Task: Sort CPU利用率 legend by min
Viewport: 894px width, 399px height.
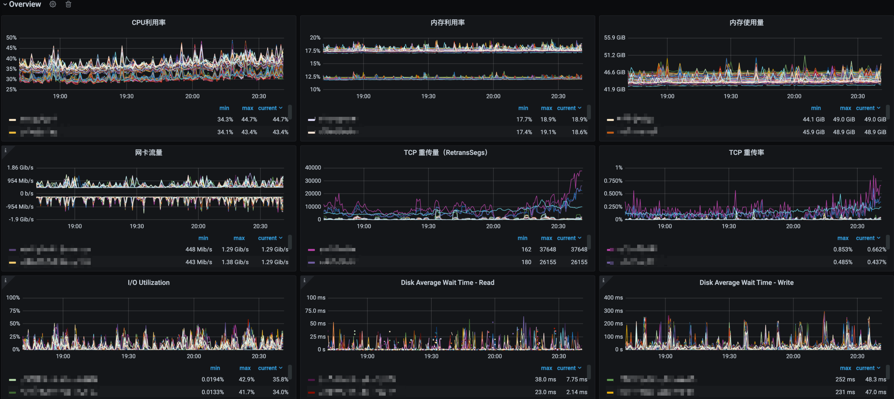Action: pyautogui.click(x=224, y=108)
